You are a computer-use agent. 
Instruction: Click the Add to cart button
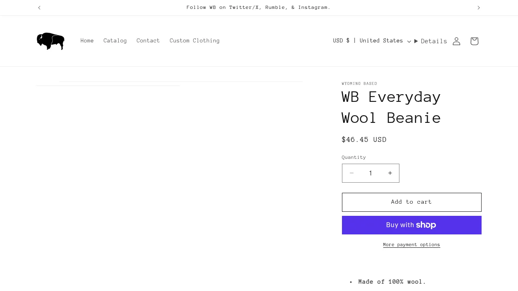point(411,202)
